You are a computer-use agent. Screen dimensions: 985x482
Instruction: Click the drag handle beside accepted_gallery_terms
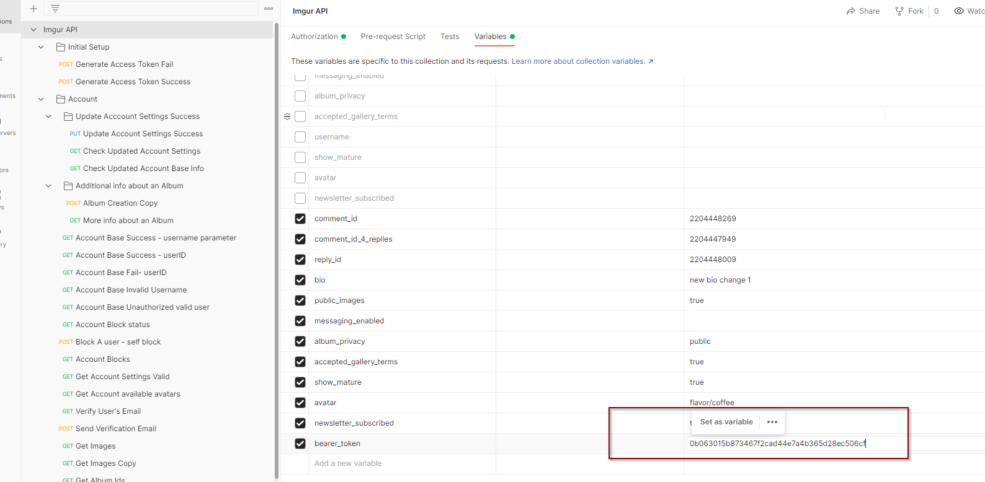pos(287,116)
